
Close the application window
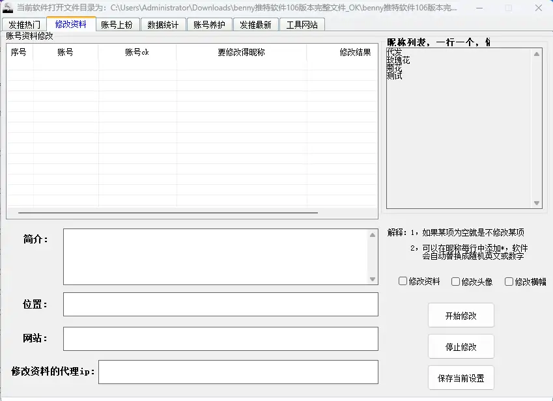[x=538, y=8]
